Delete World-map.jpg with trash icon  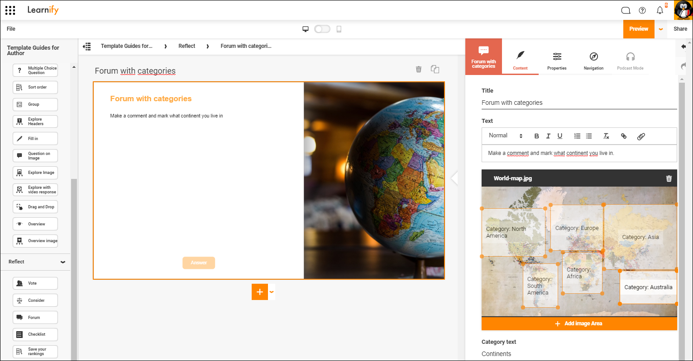(669, 178)
